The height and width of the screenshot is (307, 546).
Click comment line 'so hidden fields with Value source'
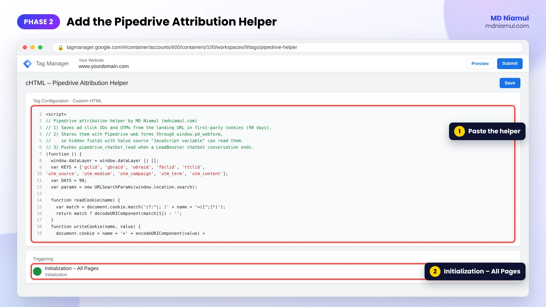tap(144, 141)
